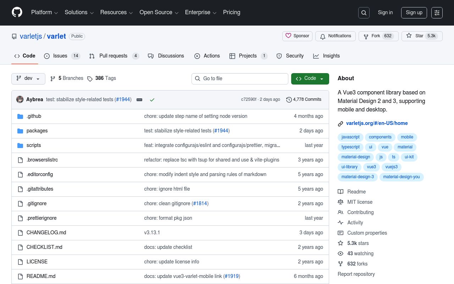Expand the green Code dropdown button
454x284 pixels.
tap(310, 78)
